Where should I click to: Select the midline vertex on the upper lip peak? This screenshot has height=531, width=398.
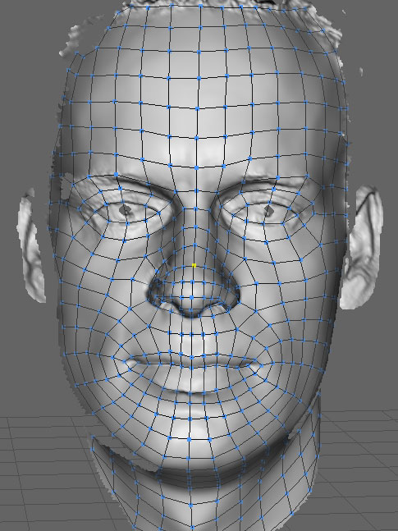tap(191, 357)
